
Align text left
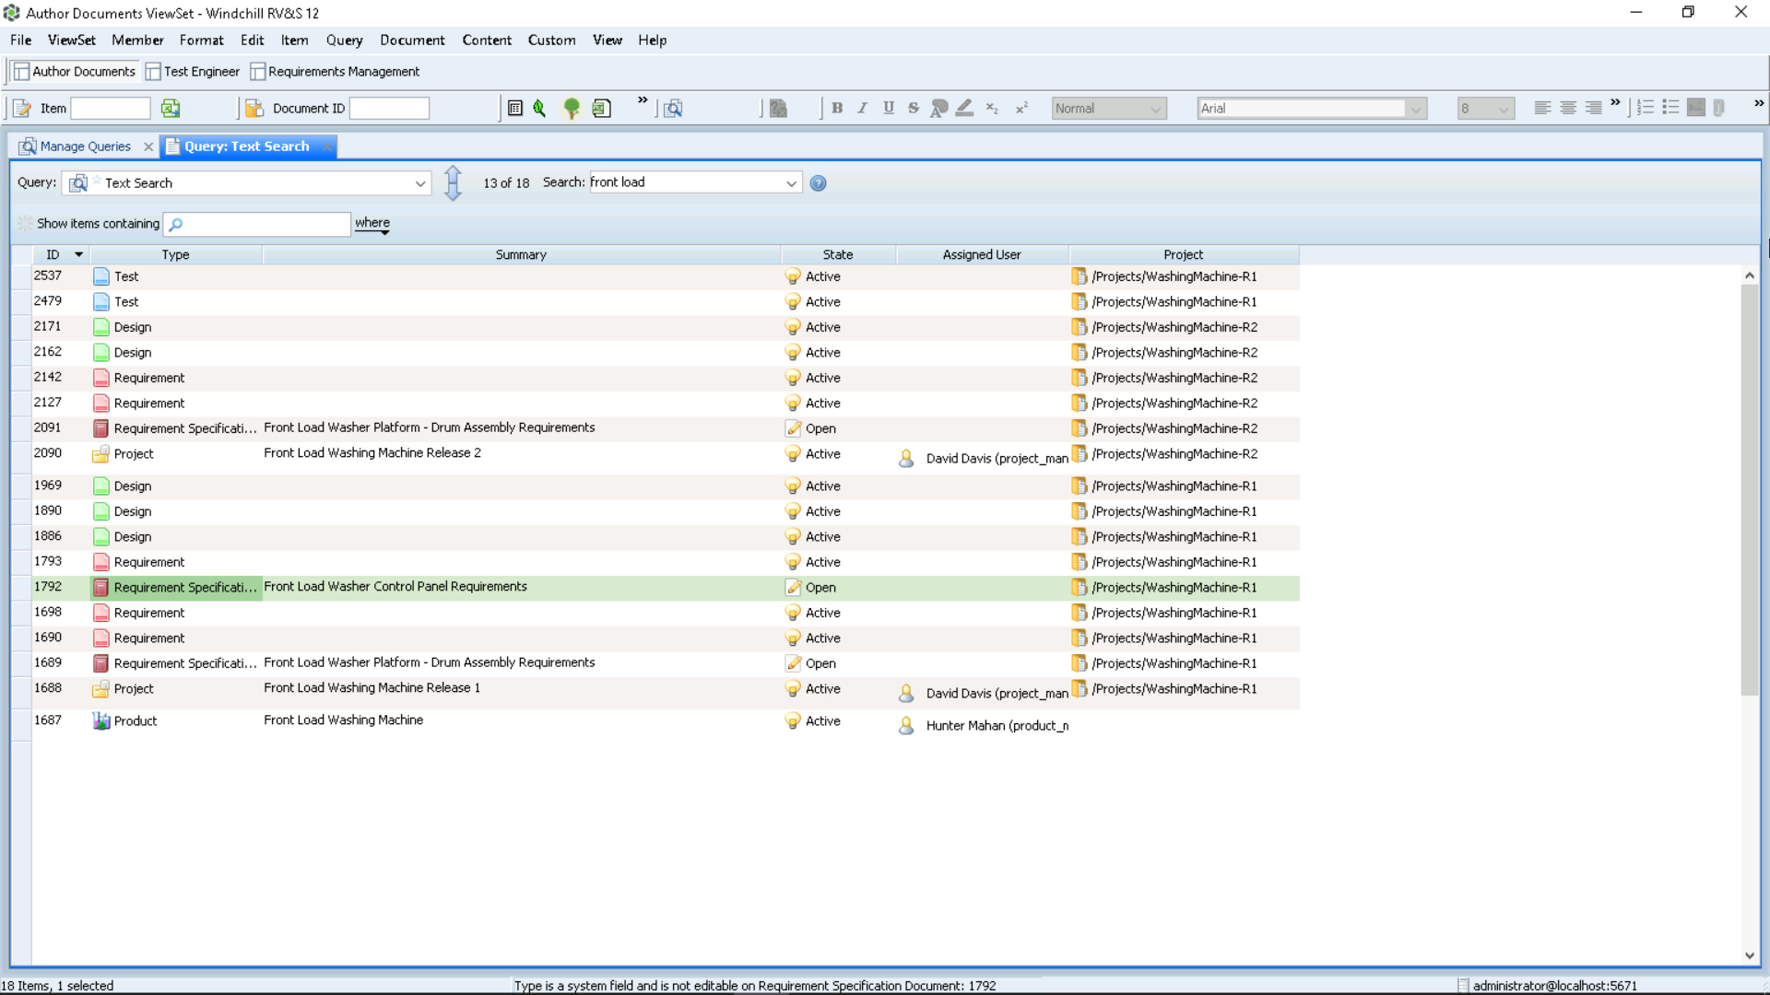pos(1542,108)
